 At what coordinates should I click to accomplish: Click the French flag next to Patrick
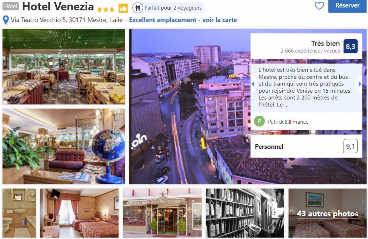click(x=288, y=121)
